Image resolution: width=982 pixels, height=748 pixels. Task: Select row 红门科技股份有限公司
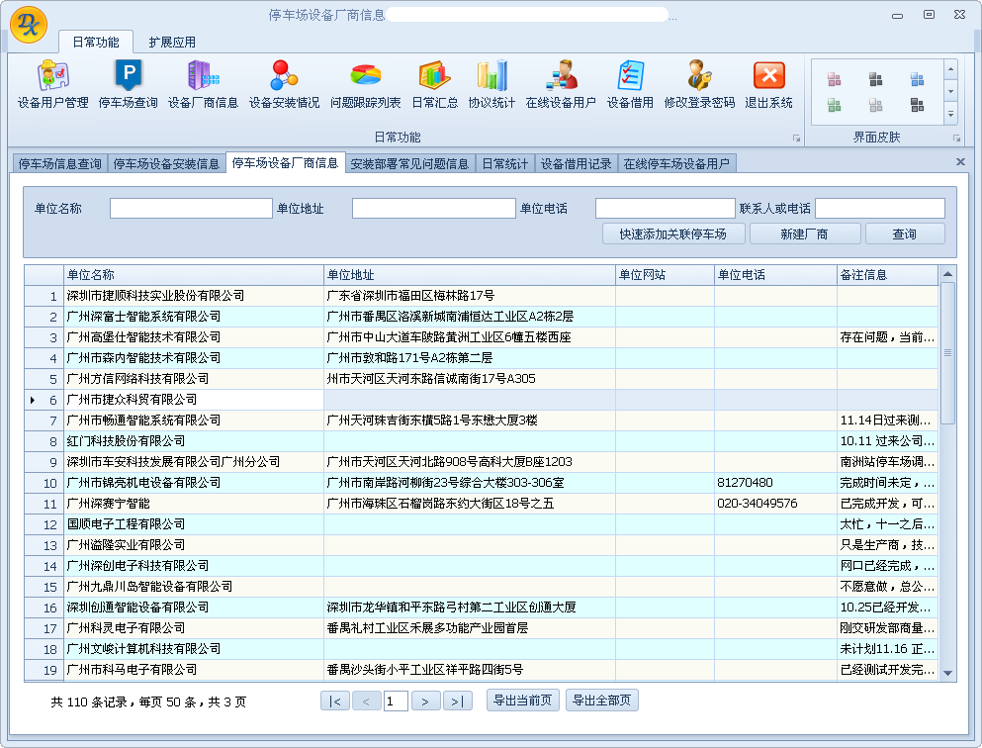point(481,441)
